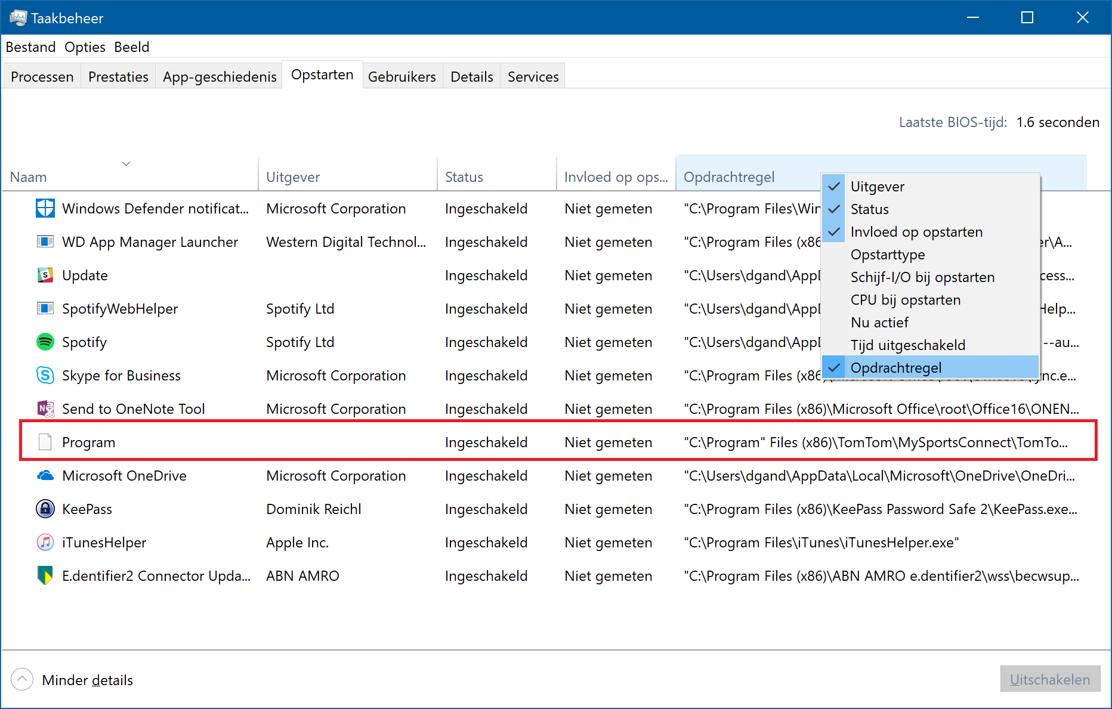This screenshot has width=1112, height=709.
Task: Open the Beeld menu
Action: point(131,47)
